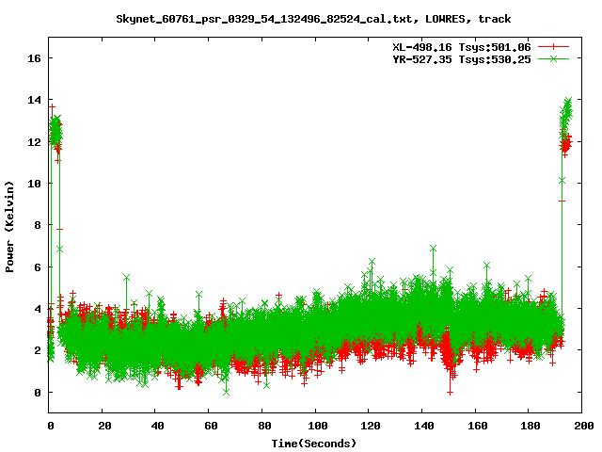Click the x-axis tick label 200
The width and height of the screenshot is (602, 452).
click(x=583, y=426)
